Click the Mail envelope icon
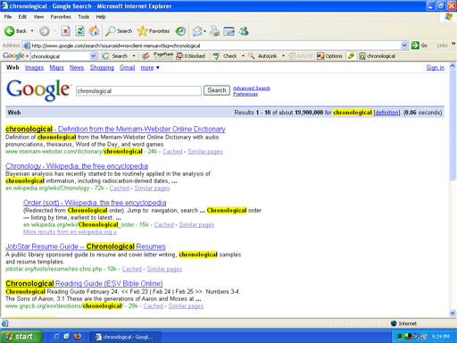Image resolution: width=457 pixels, height=343 pixels. pos(197,31)
